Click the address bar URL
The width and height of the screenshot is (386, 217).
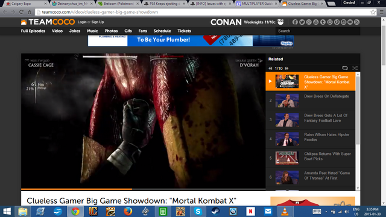click(x=100, y=12)
